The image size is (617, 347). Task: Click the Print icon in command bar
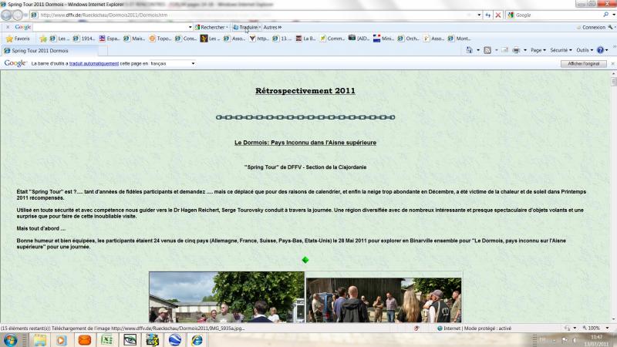[516, 50]
